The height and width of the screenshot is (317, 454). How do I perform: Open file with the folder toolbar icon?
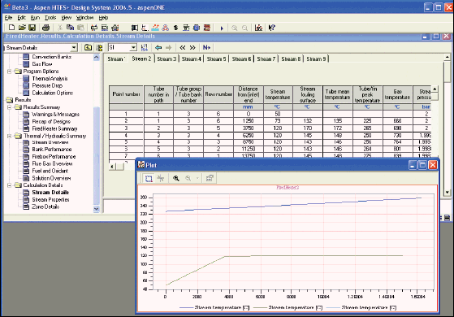[x=22, y=28]
